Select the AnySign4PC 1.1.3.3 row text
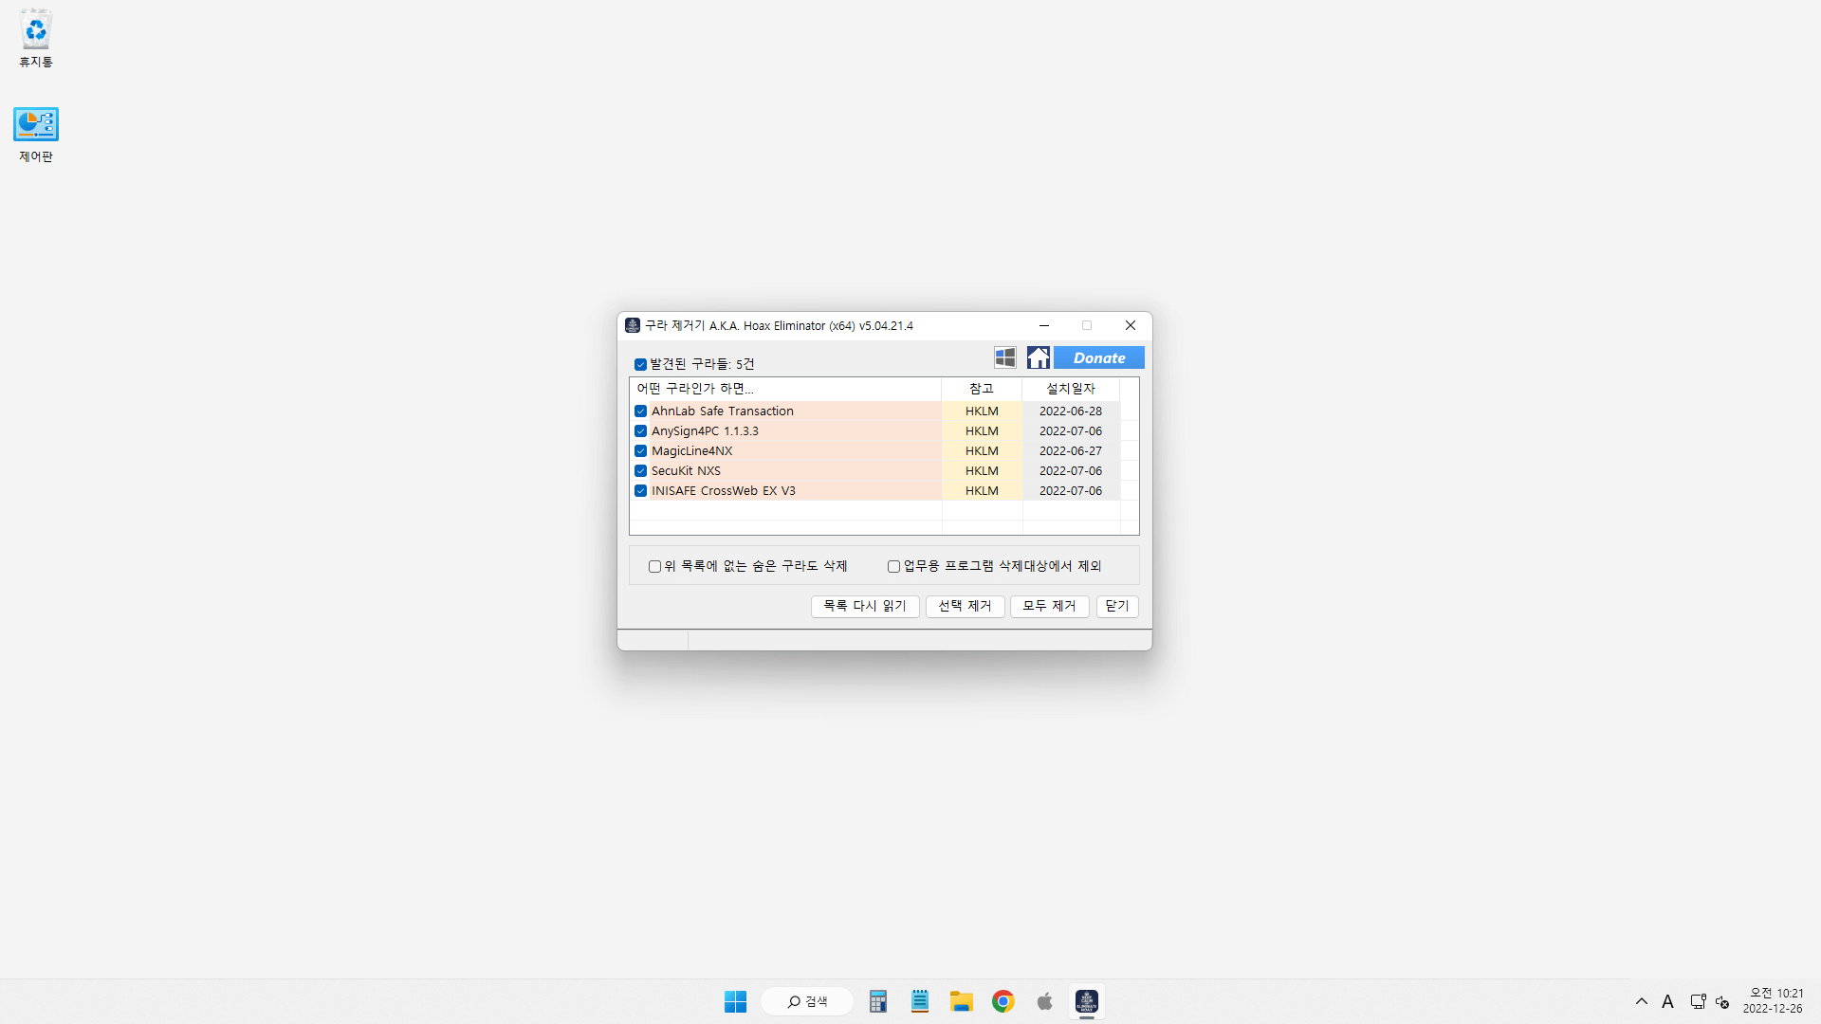 705,431
